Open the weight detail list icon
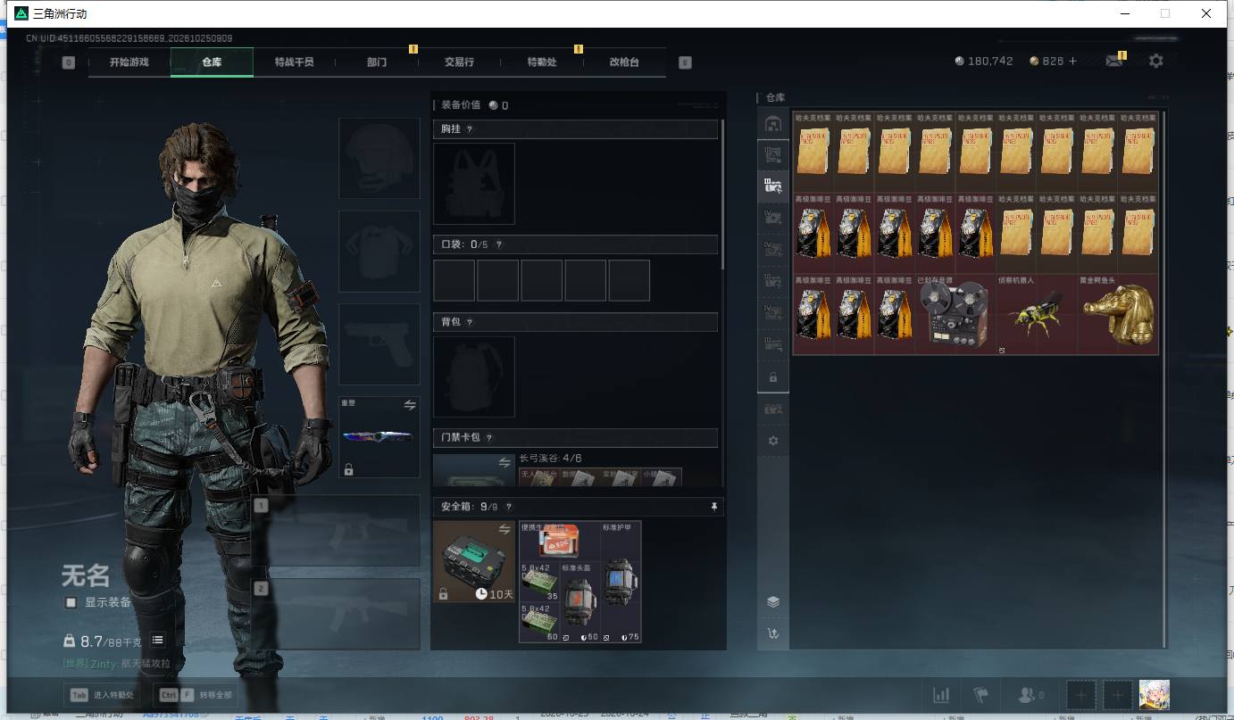Viewport: 1234px width, 720px height. pos(157,640)
